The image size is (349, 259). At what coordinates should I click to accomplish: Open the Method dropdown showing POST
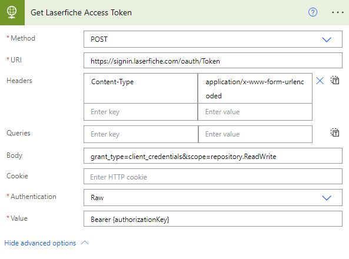click(213, 39)
